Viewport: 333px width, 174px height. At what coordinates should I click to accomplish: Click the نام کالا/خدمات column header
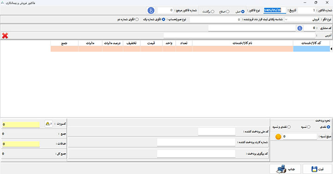coord(242,43)
